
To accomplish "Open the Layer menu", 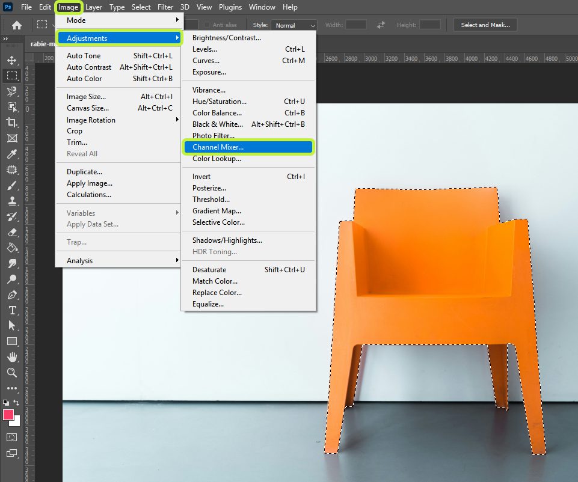I will 94,7.
